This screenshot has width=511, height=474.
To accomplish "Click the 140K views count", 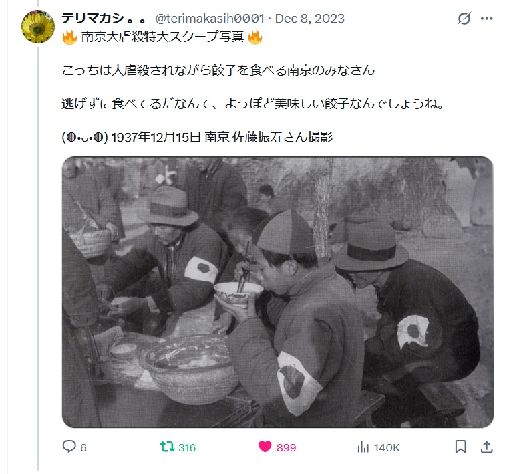I will [387, 447].
